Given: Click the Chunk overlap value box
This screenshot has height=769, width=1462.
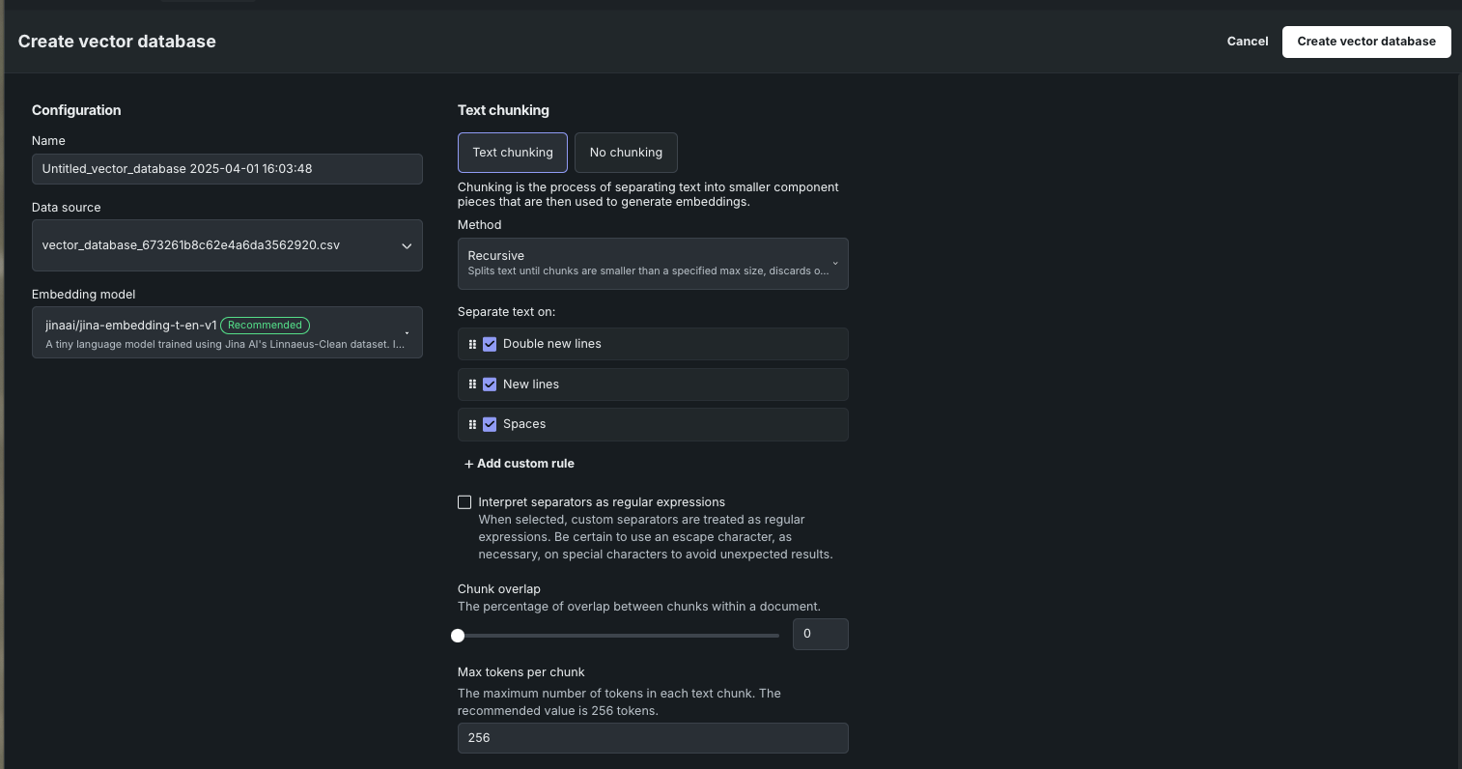Looking at the screenshot, I should pos(820,635).
